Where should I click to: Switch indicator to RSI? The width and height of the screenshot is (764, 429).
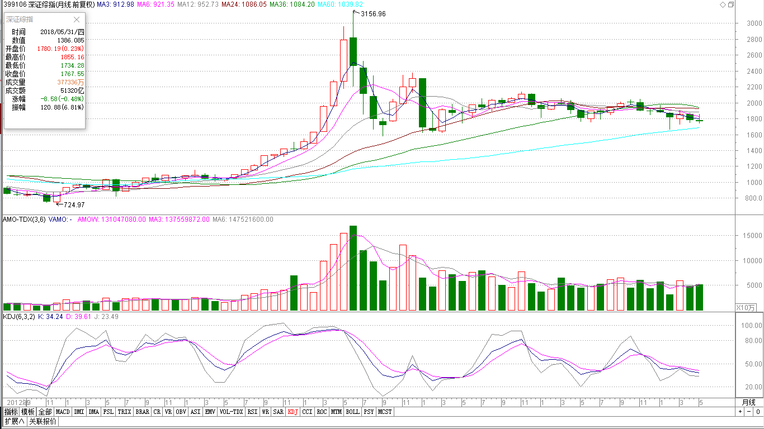point(253,412)
